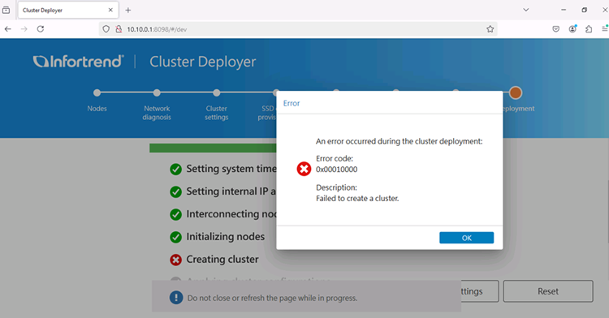Click OK in the Error dialog
This screenshot has height=318, width=609.
(x=466, y=238)
